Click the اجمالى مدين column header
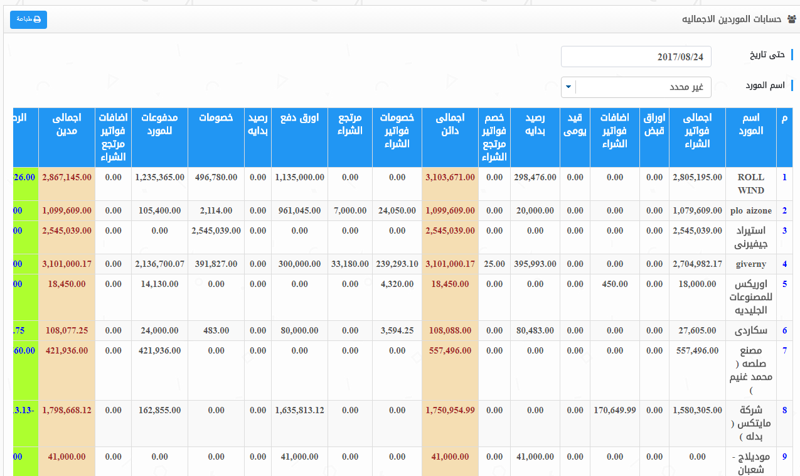 (x=66, y=124)
